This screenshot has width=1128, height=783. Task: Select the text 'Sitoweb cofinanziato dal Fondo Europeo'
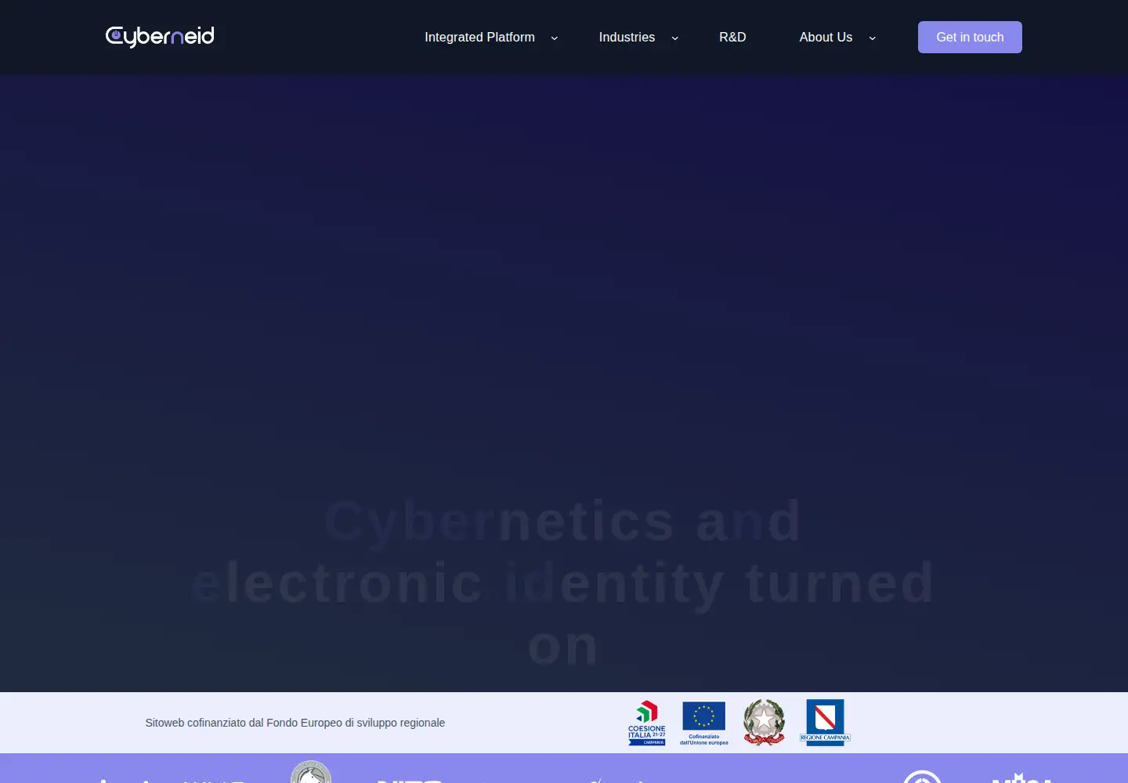coord(244,723)
